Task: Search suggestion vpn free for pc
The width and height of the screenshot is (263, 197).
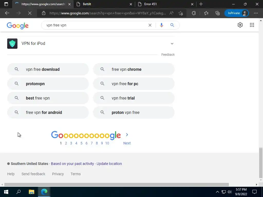Action: click(x=134, y=84)
